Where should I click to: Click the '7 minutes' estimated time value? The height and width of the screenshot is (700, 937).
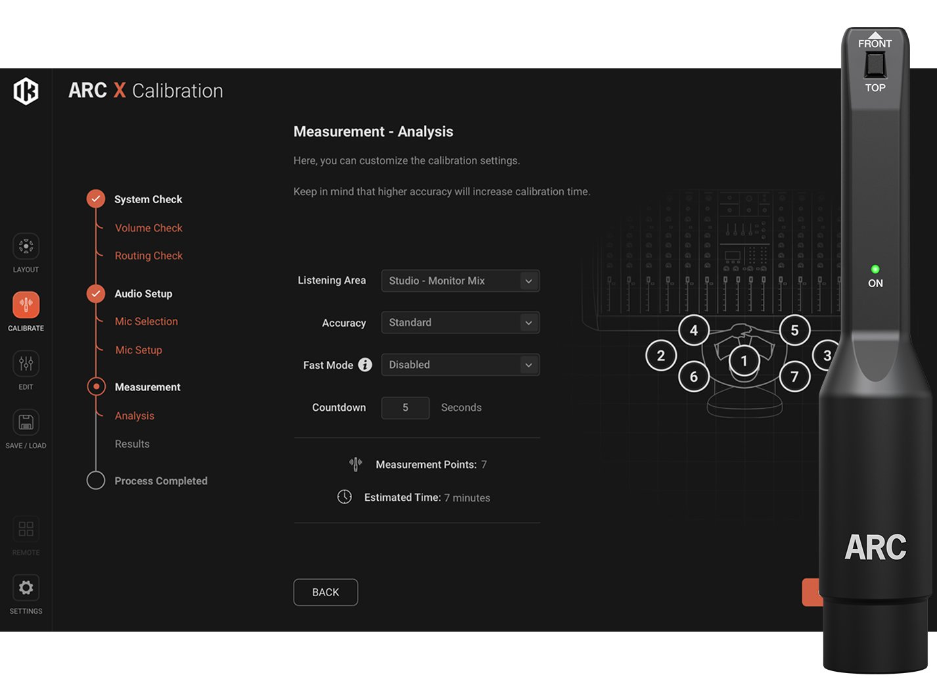[x=467, y=498]
